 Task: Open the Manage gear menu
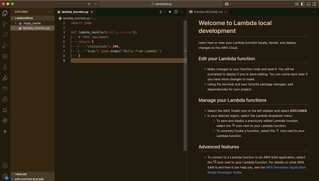[5, 176]
